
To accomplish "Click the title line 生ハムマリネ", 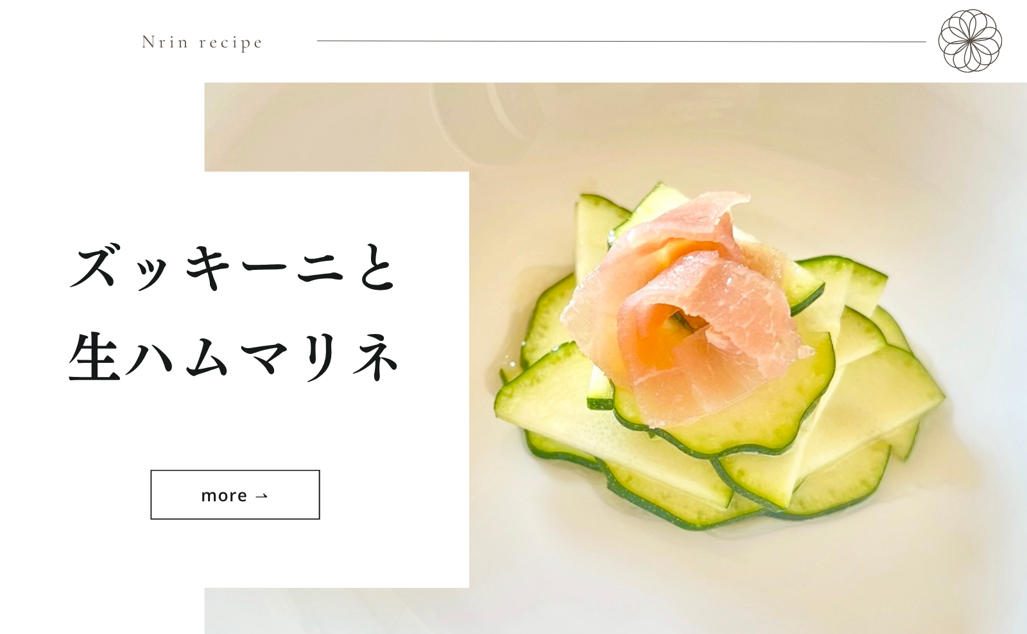I will click(x=234, y=356).
